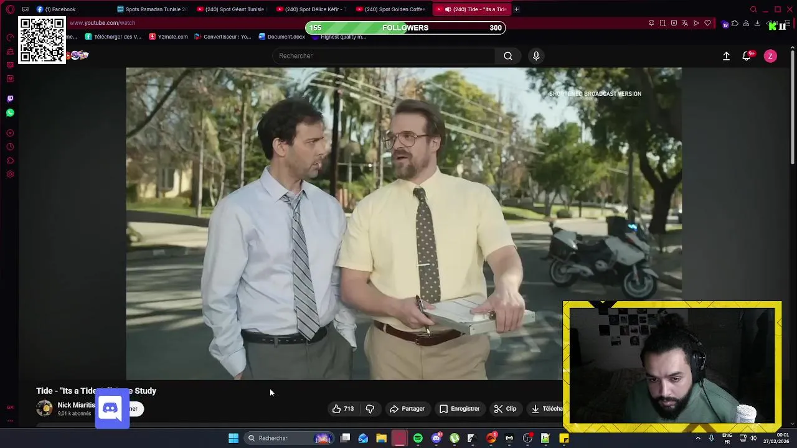The height and width of the screenshot is (448, 797).
Task: Open the Y2mate.com bookmark
Action: coord(168,37)
